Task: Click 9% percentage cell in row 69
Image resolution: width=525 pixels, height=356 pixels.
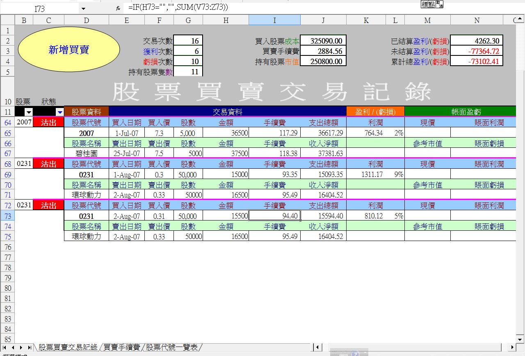Action: (395, 175)
